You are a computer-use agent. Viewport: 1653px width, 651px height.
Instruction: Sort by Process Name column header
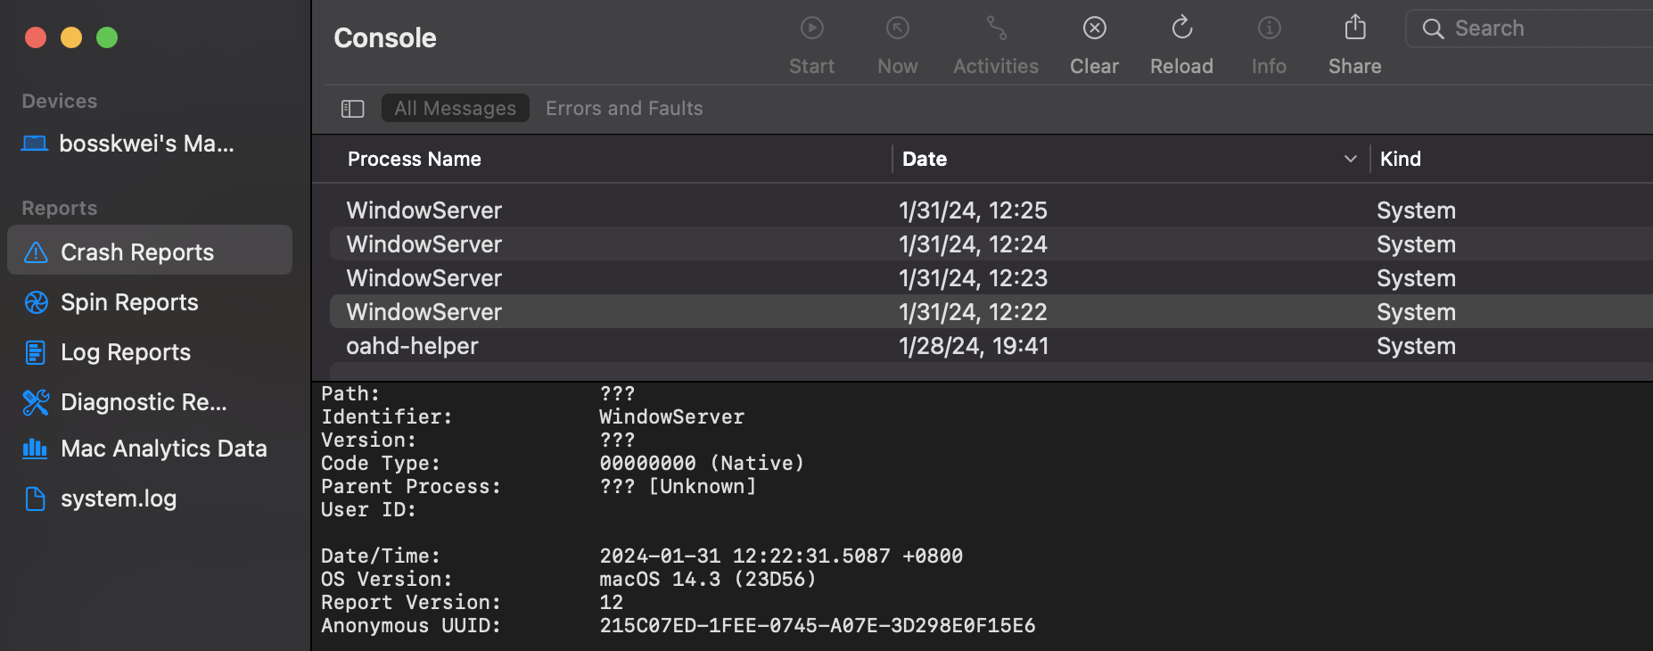(x=415, y=159)
